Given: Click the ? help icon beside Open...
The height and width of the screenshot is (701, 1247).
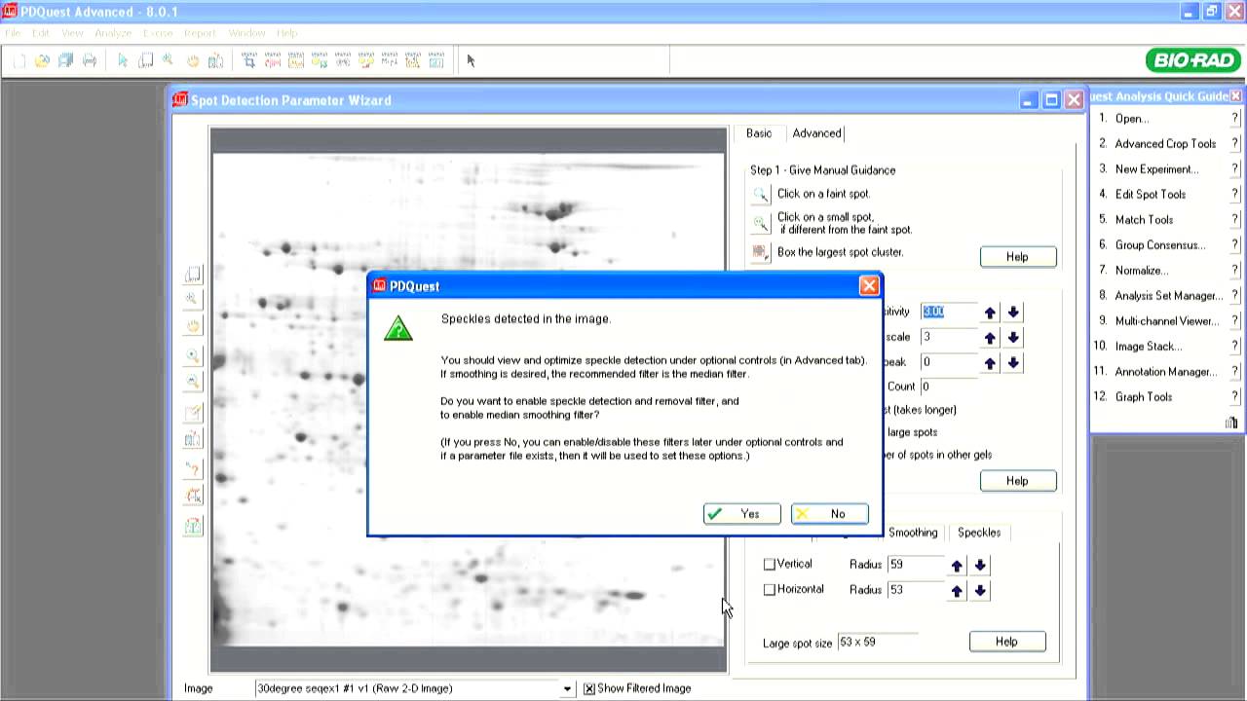Looking at the screenshot, I should point(1234,119).
